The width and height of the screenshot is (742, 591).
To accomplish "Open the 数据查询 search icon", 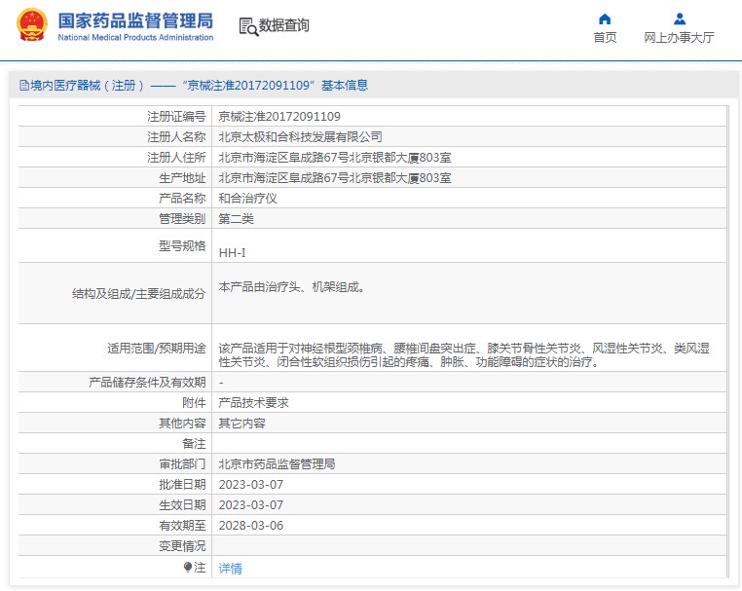I will [x=248, y=27].
